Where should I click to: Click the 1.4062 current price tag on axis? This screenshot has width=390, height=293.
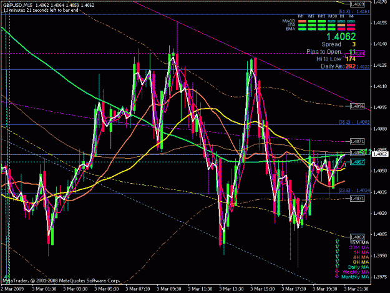(380, 154)
